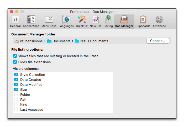Uncheck Hides file extensions option
Screen dimensions: 184x127
pos(15,62)
